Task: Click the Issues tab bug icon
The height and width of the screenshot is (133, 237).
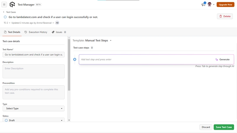Action: coord(53,32)
